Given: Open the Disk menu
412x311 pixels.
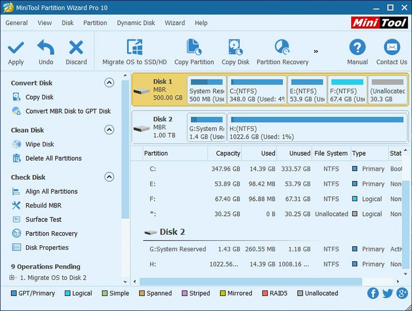Looking at the screenshot, I should click(x=67, y=23).
